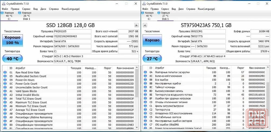Open Язык(Language) menu in left window
Image resolution: width=271 pixels, height=132 pixels.
click(x=70, y=9)
